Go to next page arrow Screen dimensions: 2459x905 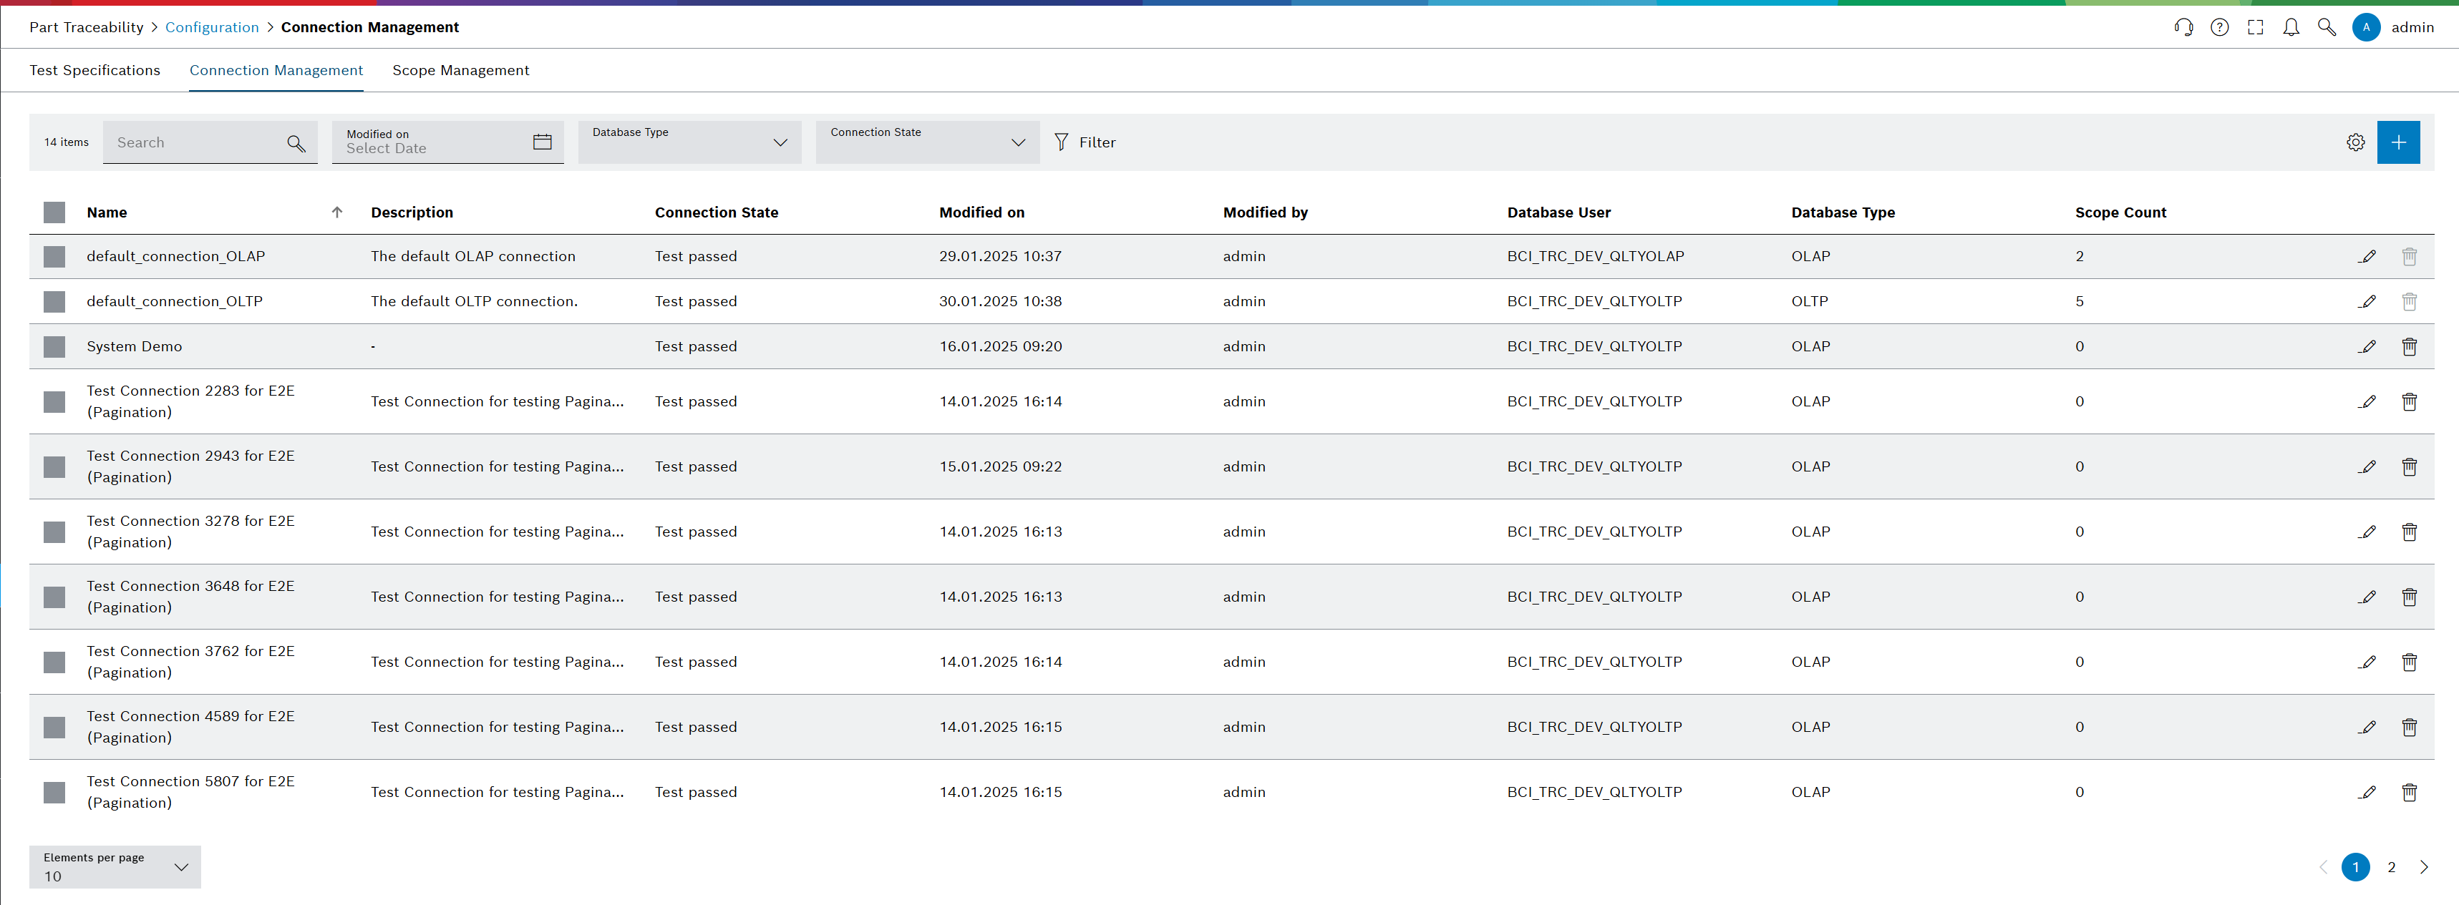tap(2424, 868)
